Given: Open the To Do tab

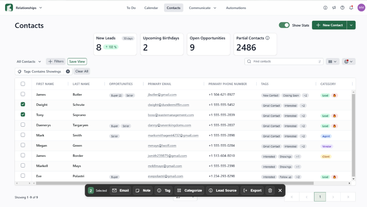Looking at the screenshot, I should tap(131, 8).
